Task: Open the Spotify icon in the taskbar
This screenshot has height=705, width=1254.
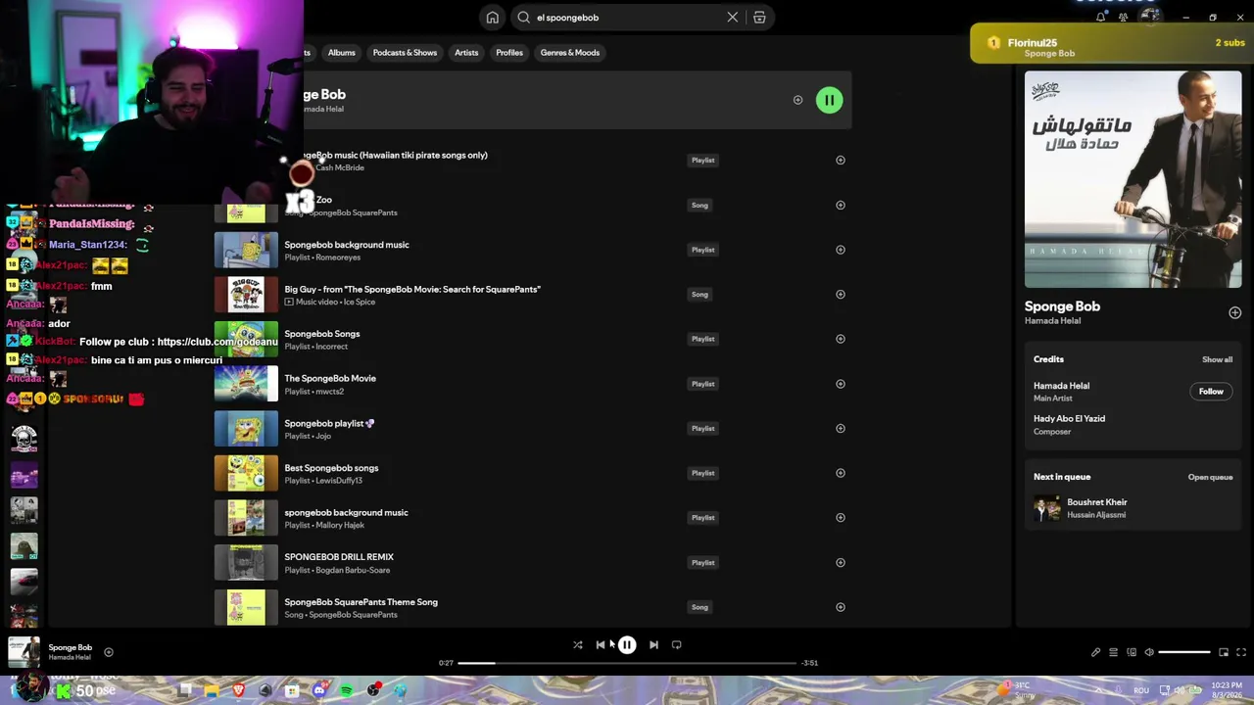Action: (x=347, y=691)
